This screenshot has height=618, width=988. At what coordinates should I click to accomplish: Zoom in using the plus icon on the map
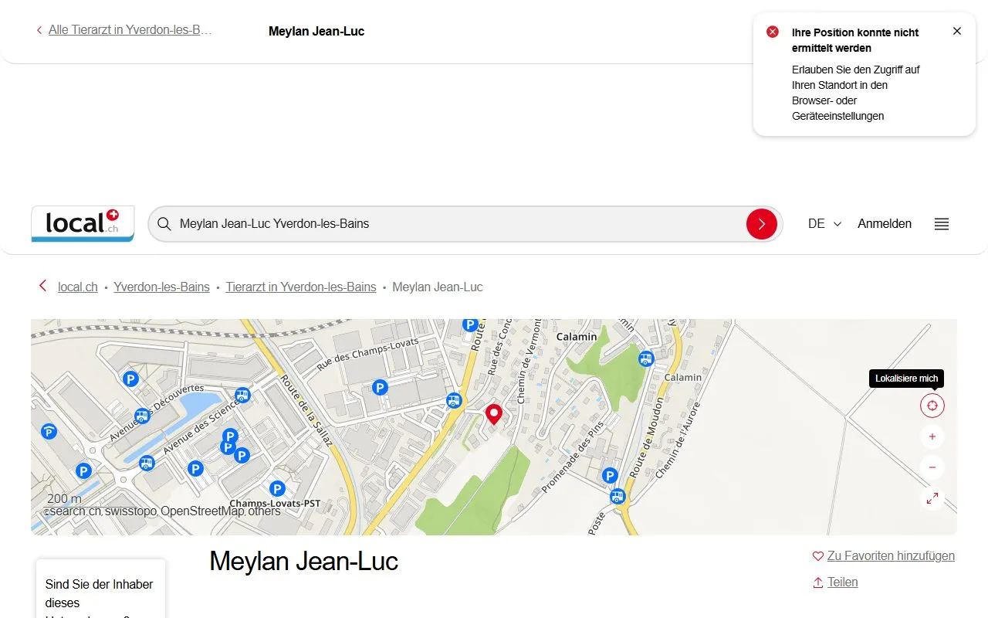coord(932,436)
